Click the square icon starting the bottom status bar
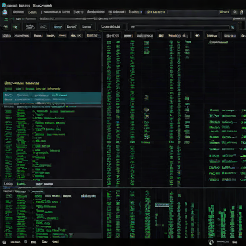The width and height of the screenshot is (246, 246). click(x=4, y=242)
